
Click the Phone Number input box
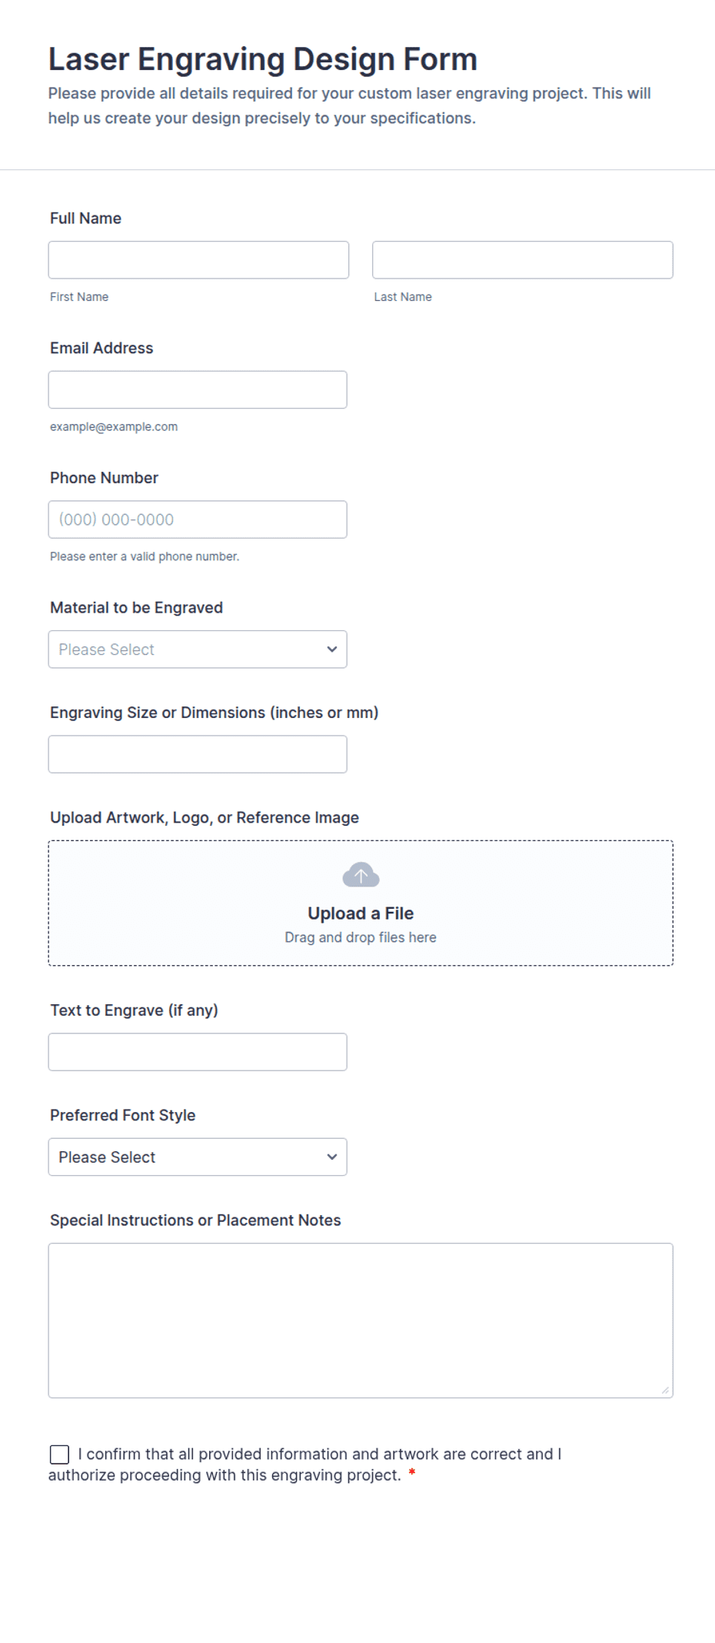point(198,519)
